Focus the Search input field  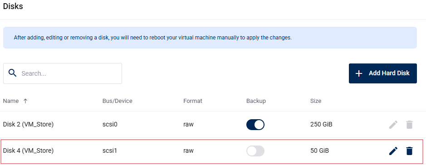click(63, 73)
